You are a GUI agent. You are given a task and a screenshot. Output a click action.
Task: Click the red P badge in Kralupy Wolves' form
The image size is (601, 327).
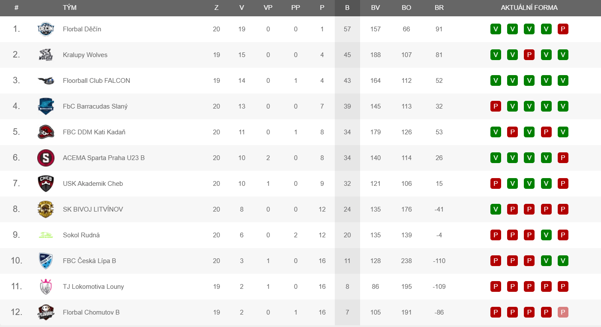coord(529,55)
